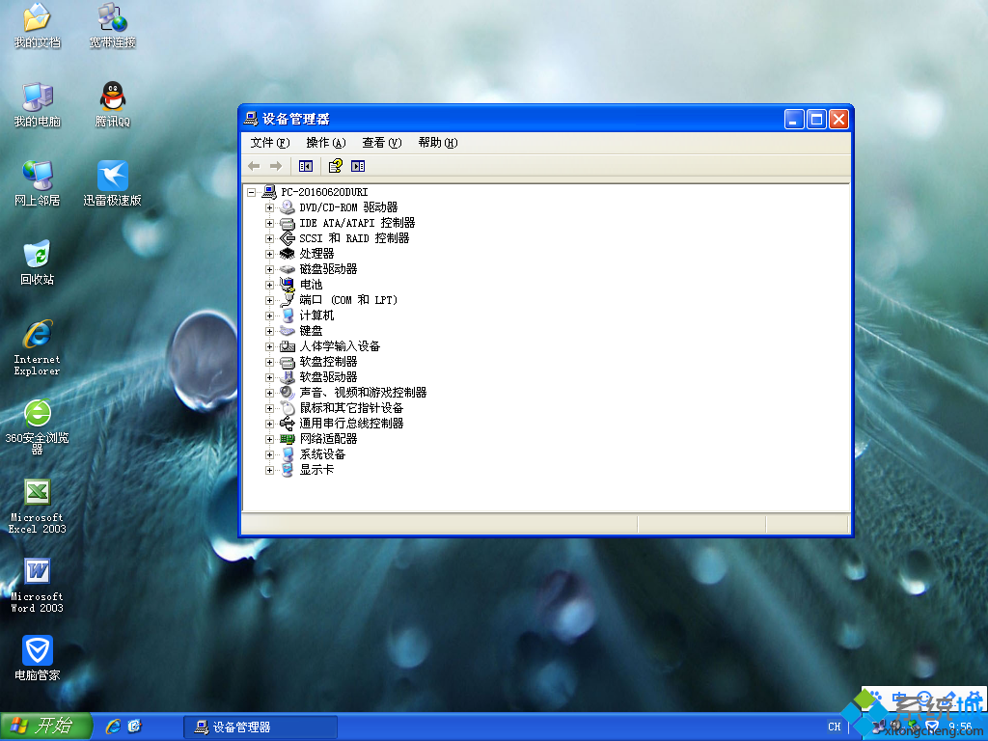Viewport: 988px width, 741px height.
Task: Click the CH language indicator in tray
Action: [x=835, y=727]
